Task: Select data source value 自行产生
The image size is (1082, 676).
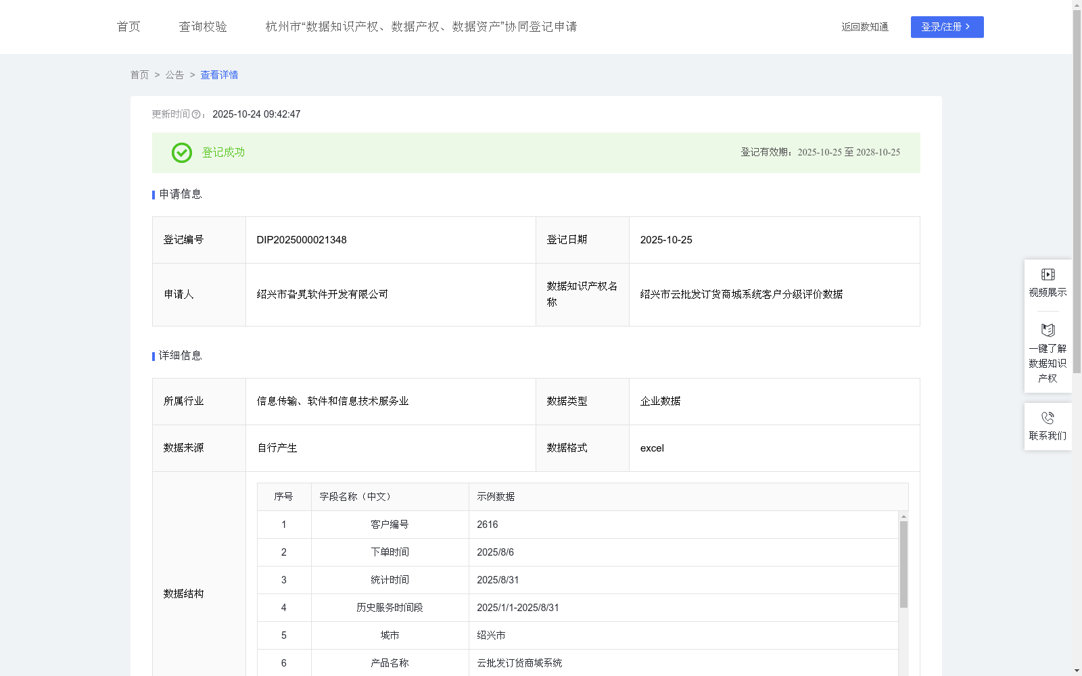Action: [x=277, y=448]
